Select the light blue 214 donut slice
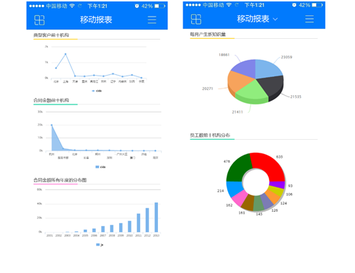Image resolution: width=355 pixels, height=273 pixels. pos(235,189)
